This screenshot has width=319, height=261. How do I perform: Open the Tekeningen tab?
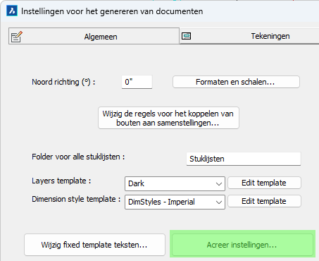tap(249, 36)
